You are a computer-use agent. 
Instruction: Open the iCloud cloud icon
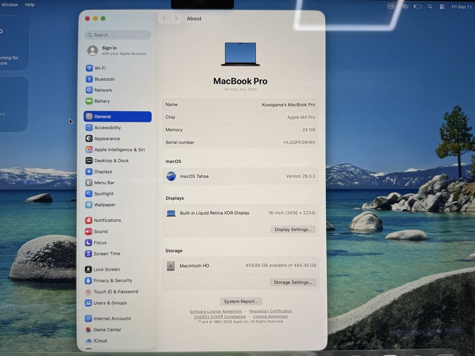pyautogui.click(x=88, y=341)
